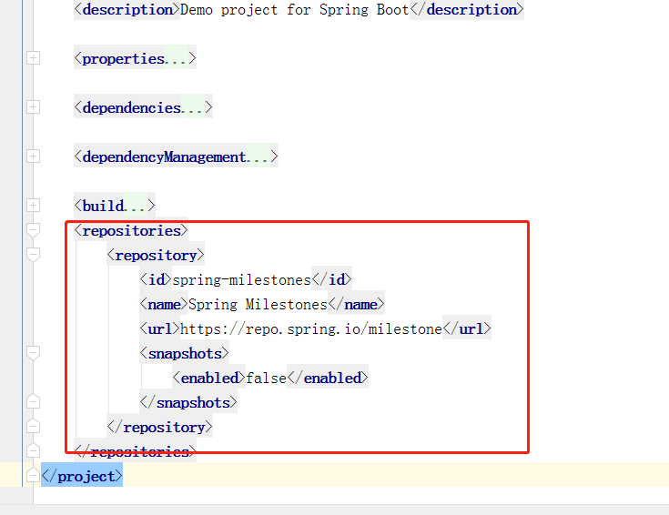Click the opening 'repositories' tag
This screenshot has width=669, height=515.
pyautogui.click(x=131, y=231)
